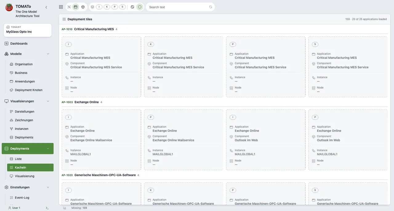394x211 pixels.
Task: Click Component icon in Exchange Online Mailservice P tile
Action: click(149, 137)
